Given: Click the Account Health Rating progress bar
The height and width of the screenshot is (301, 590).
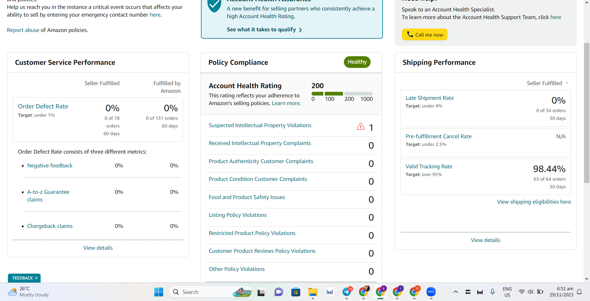Looking at the screenshot, I should (342, 94).
